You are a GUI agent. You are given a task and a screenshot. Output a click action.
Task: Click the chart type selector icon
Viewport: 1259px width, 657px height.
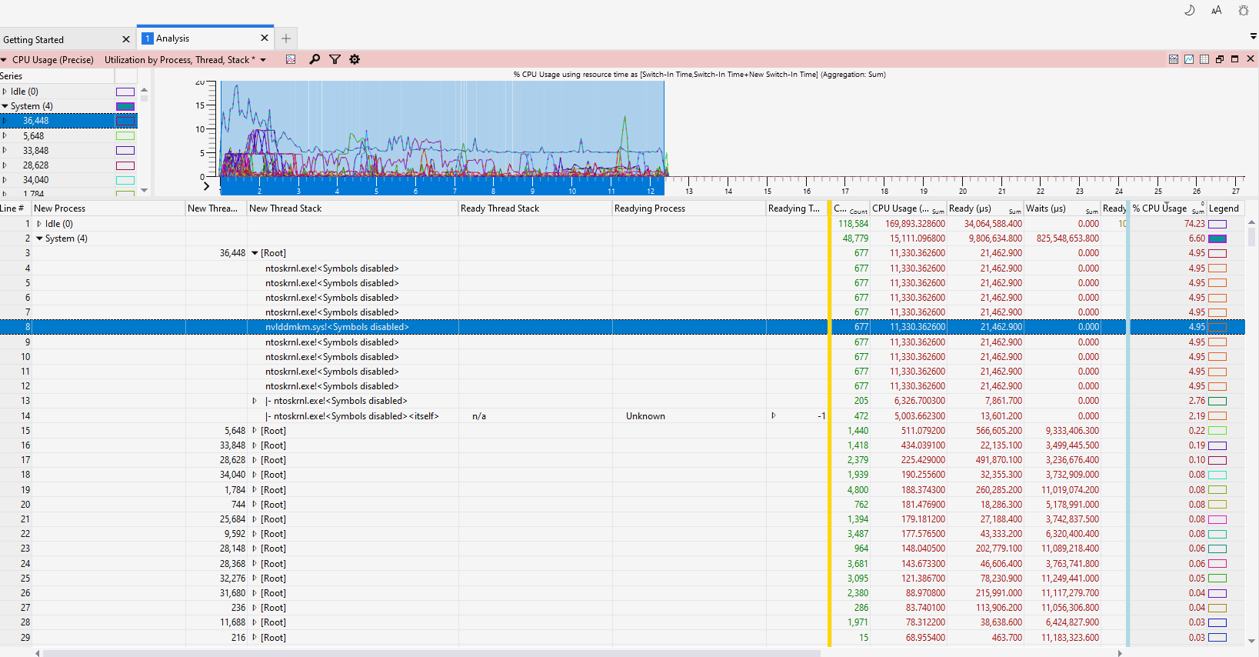point(291,59)
